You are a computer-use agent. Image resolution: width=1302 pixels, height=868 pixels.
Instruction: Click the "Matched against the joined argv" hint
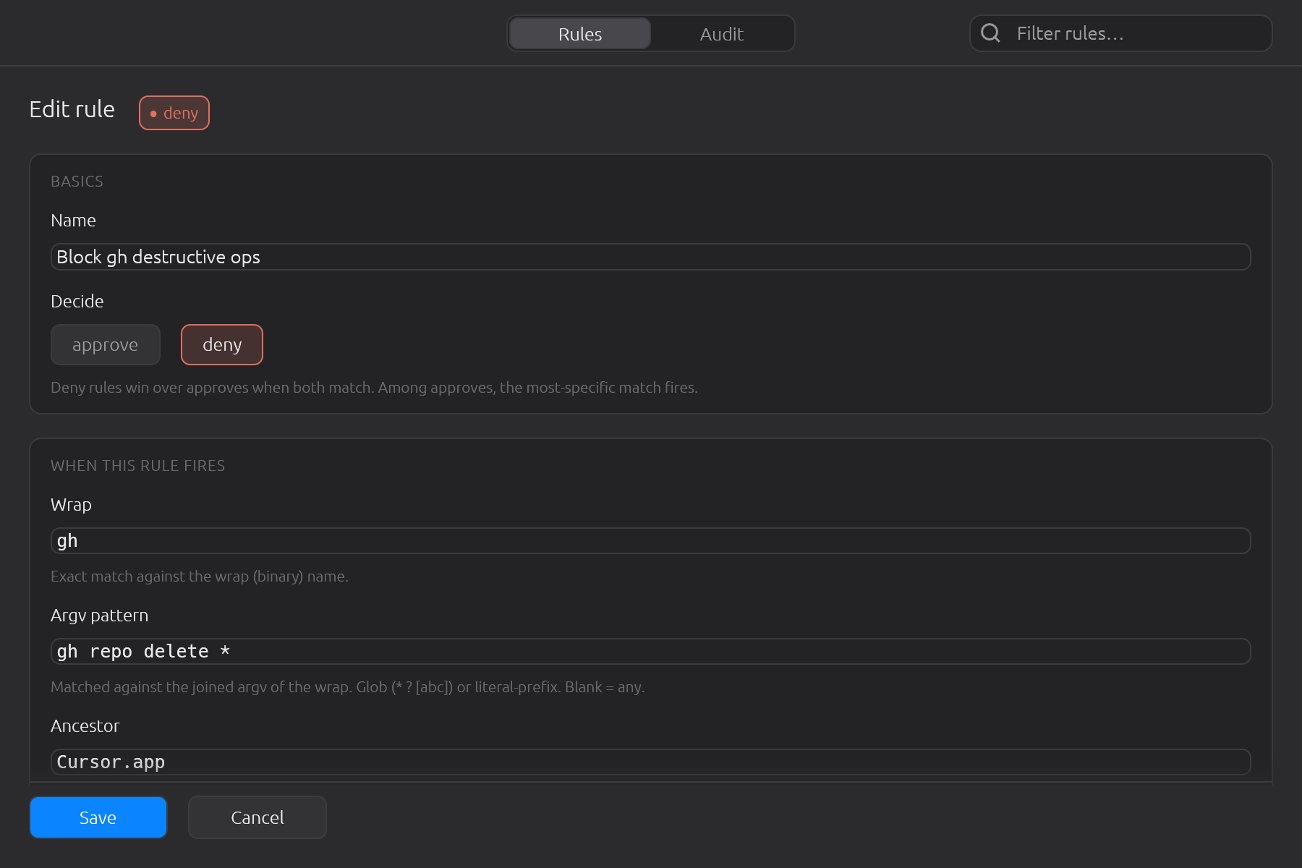(x=348, y=687)
